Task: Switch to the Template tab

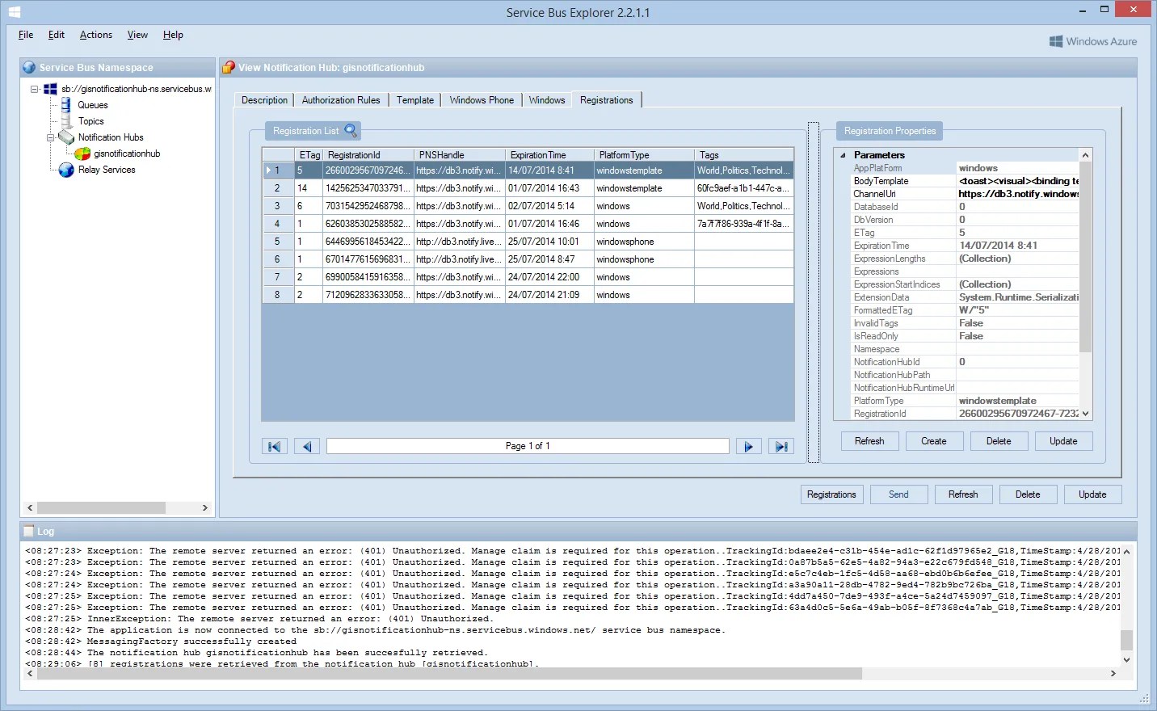Action: click(415, 100)
